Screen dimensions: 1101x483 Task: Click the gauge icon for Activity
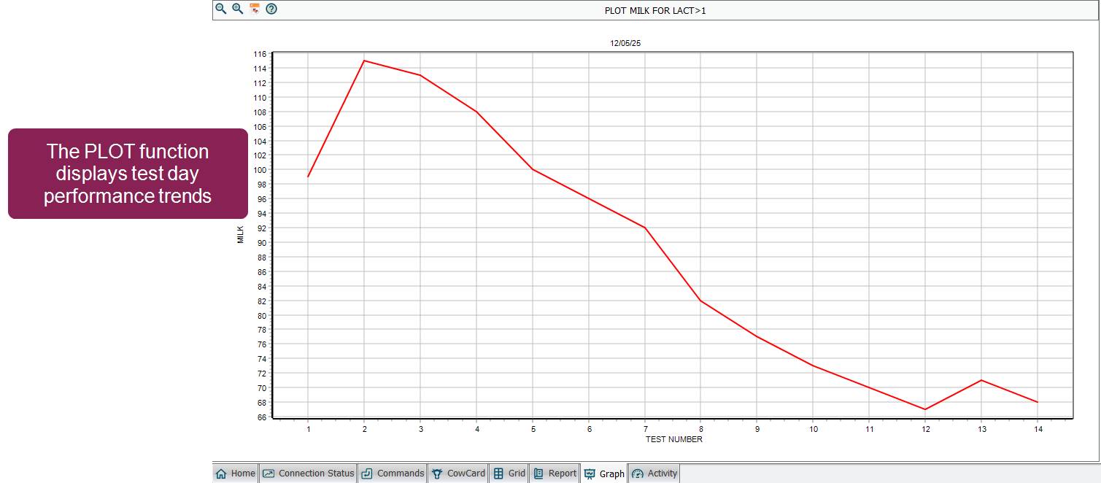(x=638, y=474)
